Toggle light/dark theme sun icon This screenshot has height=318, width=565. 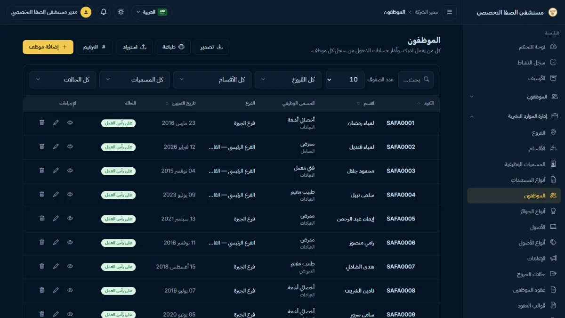click(121, 12)
